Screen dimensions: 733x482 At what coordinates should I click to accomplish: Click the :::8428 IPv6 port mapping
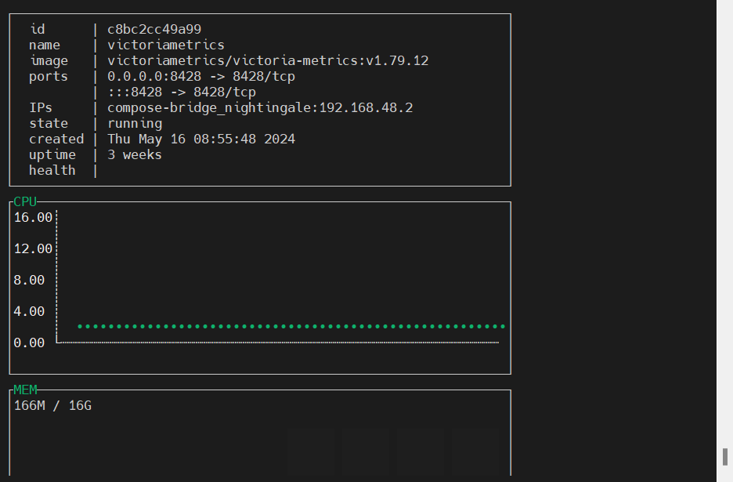coord(181,92)
